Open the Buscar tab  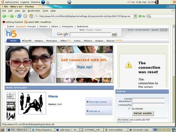point(110,41)
